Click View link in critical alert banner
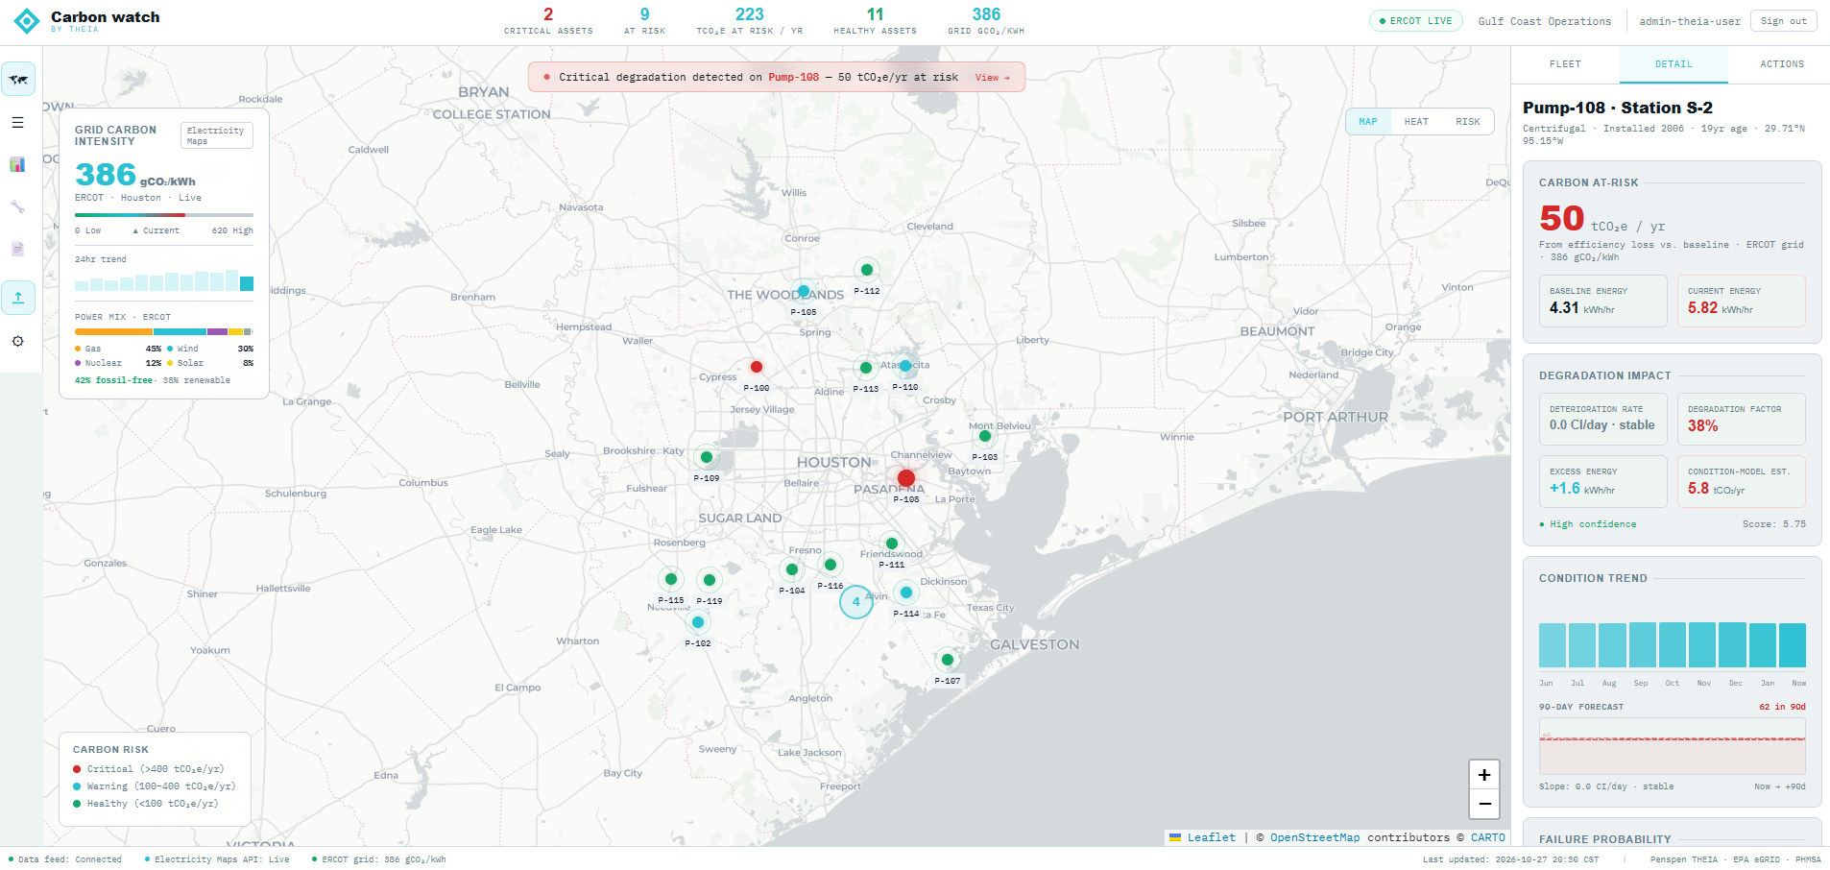The image size is (1830, 870). tap(993, 78)
